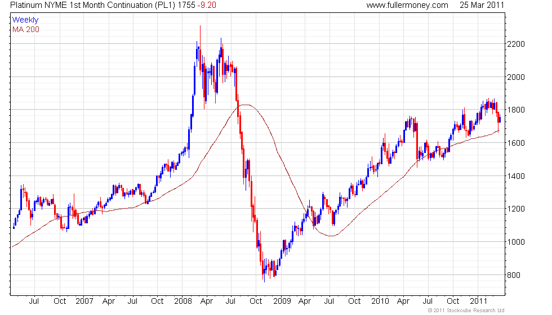Click the 2008 year label on time axis
Viewport: 552px width, 315px height.
pos(183,301)
